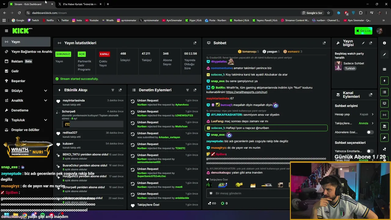Toggle the chat bubble widget icon

384,104
